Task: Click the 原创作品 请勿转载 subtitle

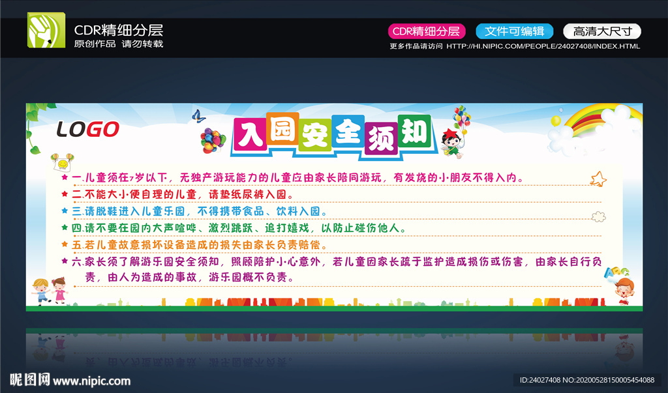Action: pyautogui.click(x=119, y=44)
